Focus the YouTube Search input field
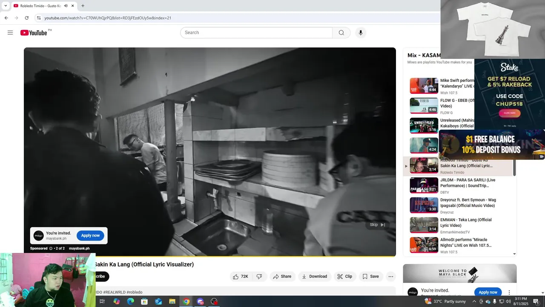The image size is (545, 307). pos(256,33)
